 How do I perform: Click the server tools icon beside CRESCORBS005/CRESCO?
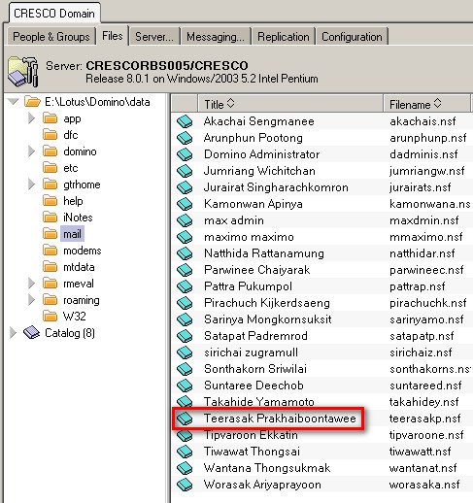(x=23, y=72)
